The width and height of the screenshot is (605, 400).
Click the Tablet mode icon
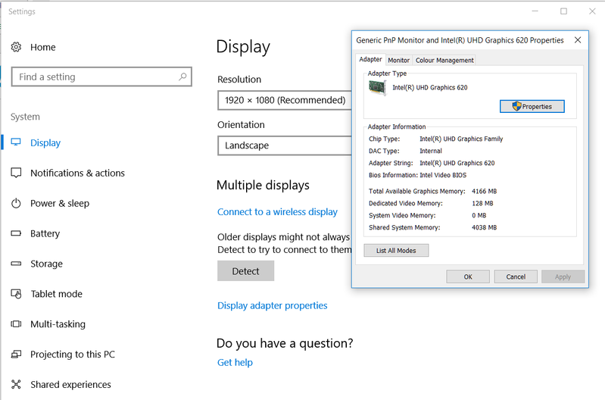tap(16, 294)
